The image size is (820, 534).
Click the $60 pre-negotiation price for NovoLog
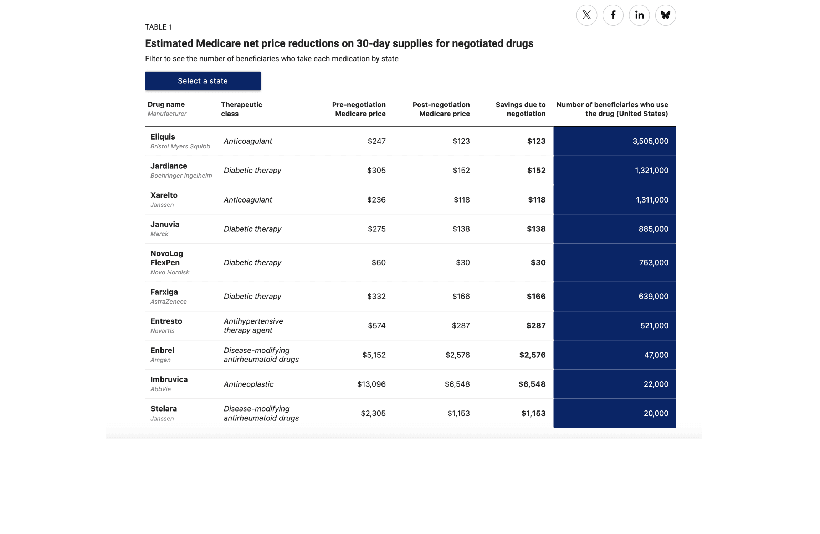tap(378, 262)
